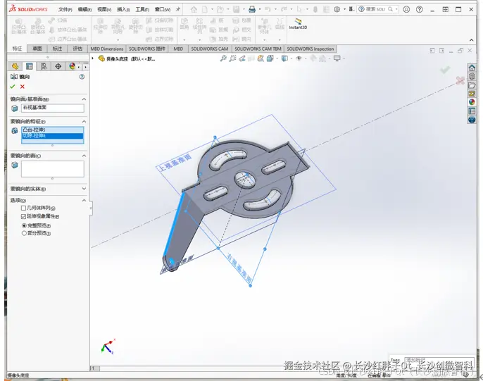The image size is (483, 381).
Task: Click the pin icon next to menus
Action: 177,10
